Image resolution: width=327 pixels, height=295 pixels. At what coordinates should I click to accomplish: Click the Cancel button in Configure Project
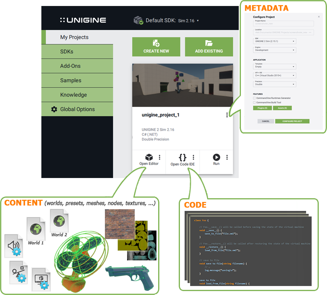266,121
